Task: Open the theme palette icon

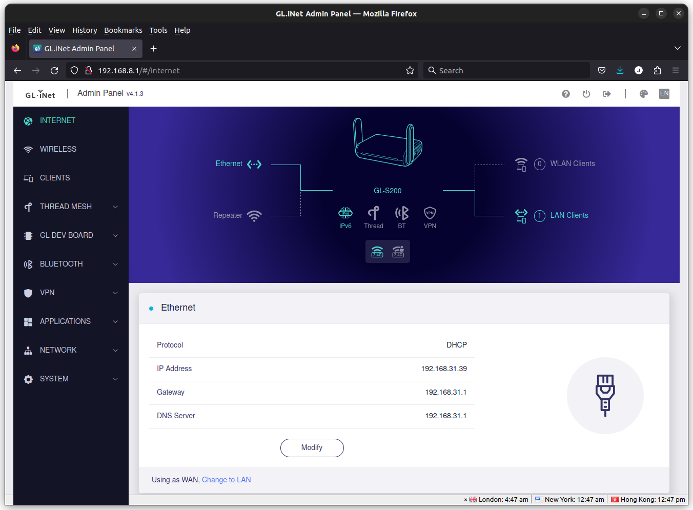Action: [x=644, y=94]
